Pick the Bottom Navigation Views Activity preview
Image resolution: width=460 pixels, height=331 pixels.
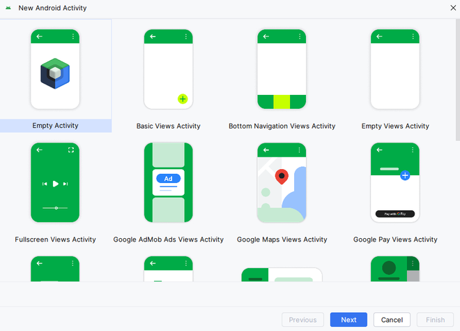[x=282, y=69]
